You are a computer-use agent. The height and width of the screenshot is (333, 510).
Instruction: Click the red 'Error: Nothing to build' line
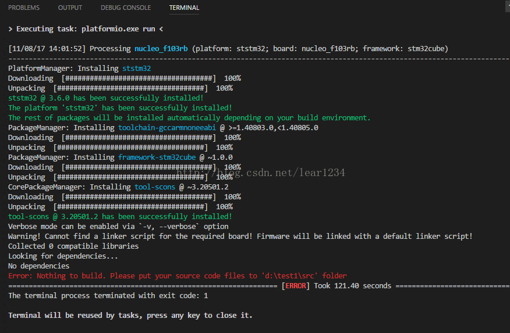[x=177, y=276]
